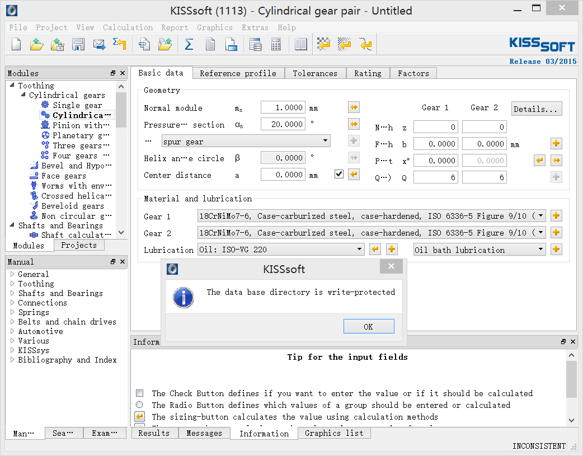This screenshot has width=583, height=456.
Task: Click Gear 2 quality field
Action: 484,177
